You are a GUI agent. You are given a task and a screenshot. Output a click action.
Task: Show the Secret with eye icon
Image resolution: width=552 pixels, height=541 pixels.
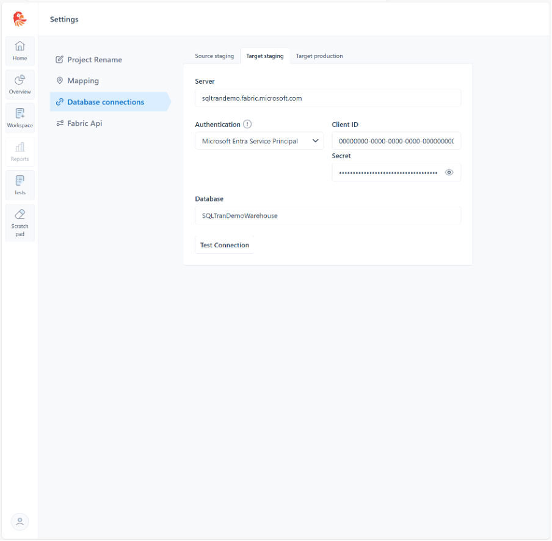pyautogui.click(x=449, y=172)
